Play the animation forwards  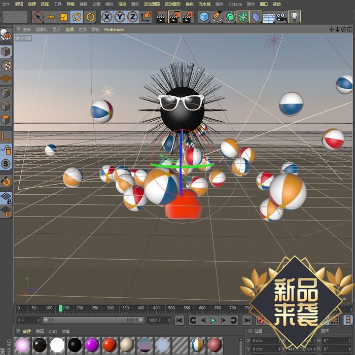pyautogui.click(x=213, y=320)
